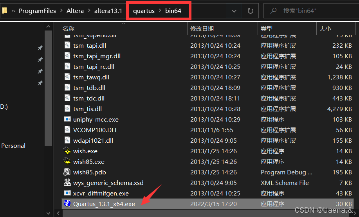359x217 pixels.
Task: Click the wish.exe lamp icon
Action: (x=67, y=151)
